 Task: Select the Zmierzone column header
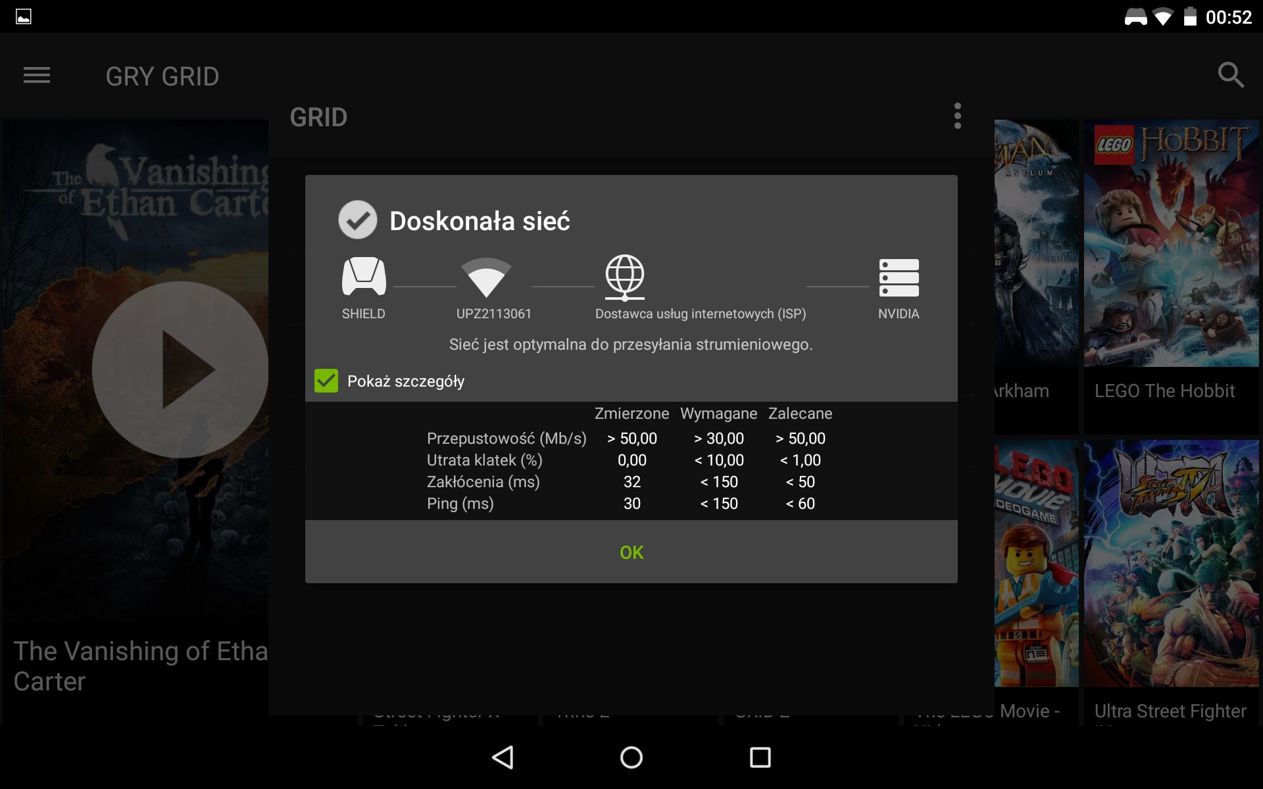pos(631,414)
